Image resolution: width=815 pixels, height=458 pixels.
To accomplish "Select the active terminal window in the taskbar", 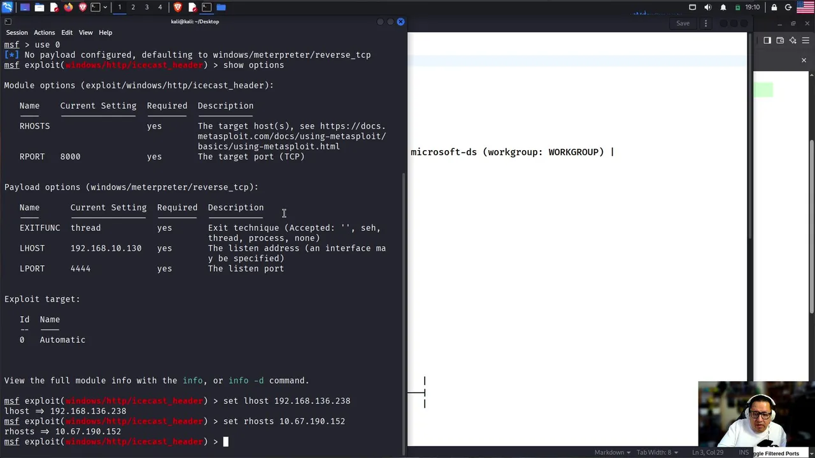I will tap(206, 7).
